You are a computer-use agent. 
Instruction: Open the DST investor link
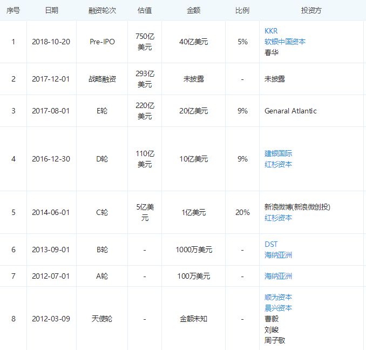pos(271,244)
